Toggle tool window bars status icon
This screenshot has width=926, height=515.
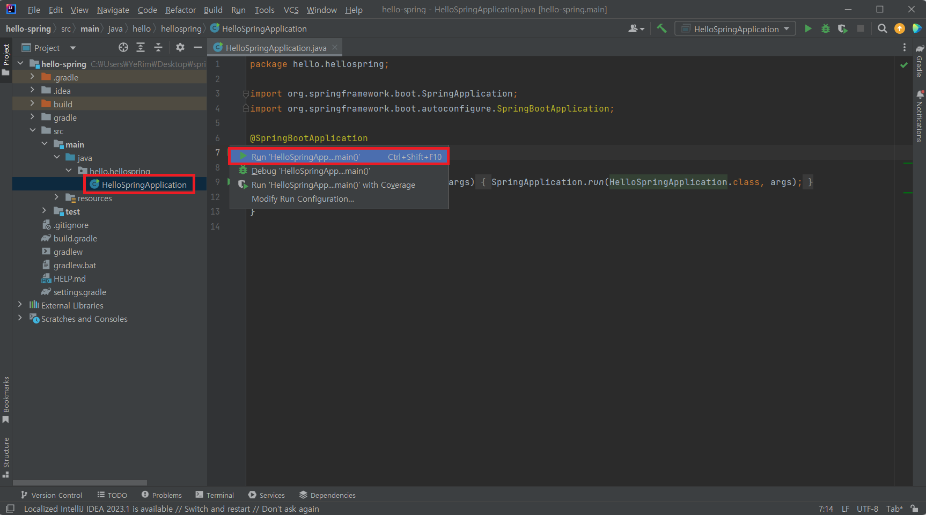point(10,509)
